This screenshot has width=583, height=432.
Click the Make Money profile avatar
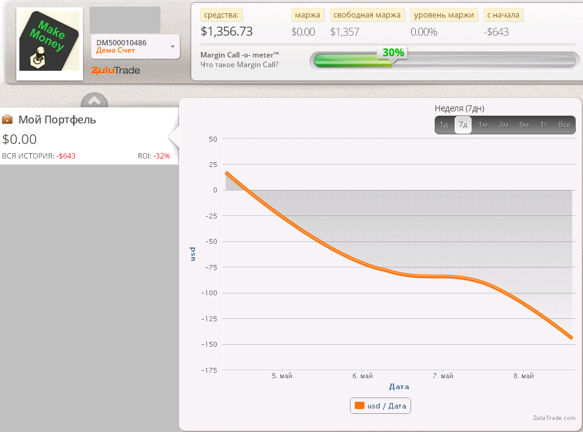click(x=50, y=44)
